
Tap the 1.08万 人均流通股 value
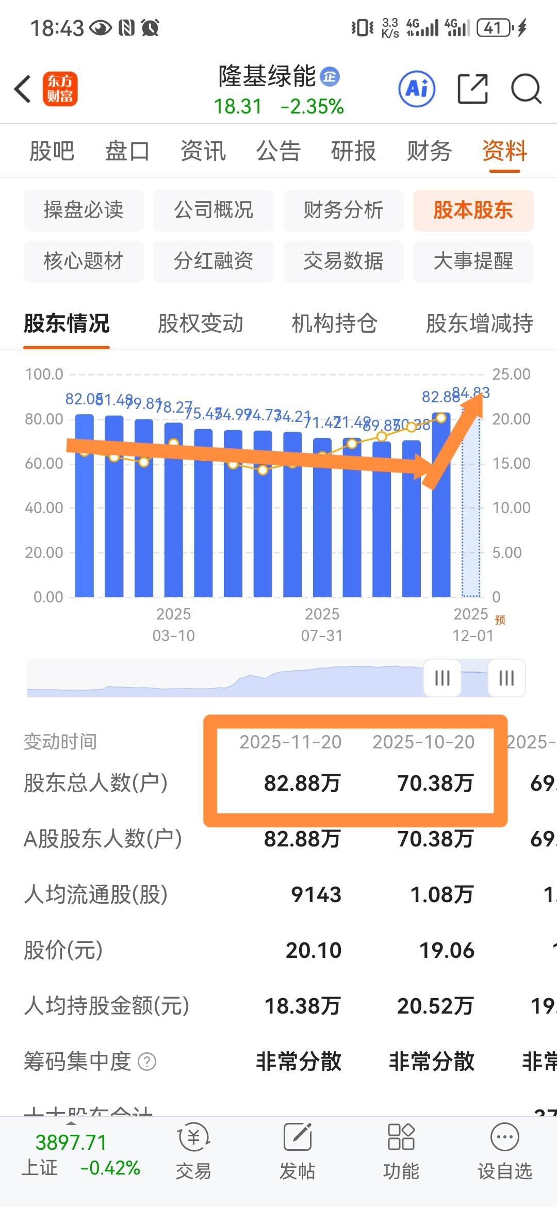(x=442, y=894)
